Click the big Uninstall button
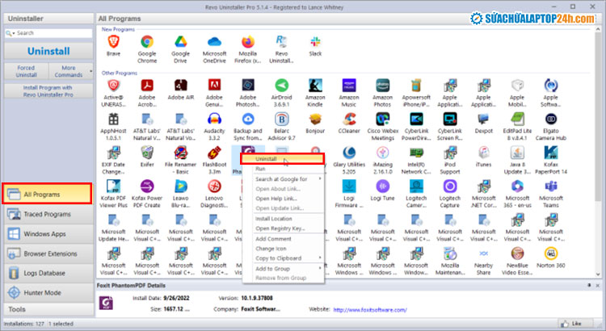Image resolution: width=606 pixels, height=331 pixels. tap(48, 51)
